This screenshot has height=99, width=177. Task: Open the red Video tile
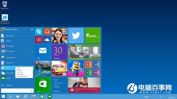[39, 40]
